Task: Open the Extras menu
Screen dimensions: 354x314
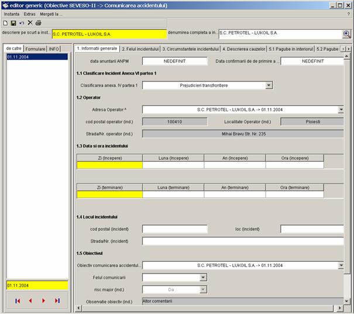Action: (x=29, y=13)
